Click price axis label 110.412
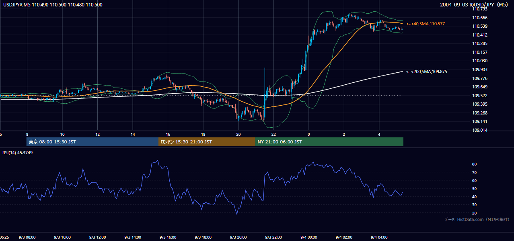514x241 pixels. click(479, 35)
